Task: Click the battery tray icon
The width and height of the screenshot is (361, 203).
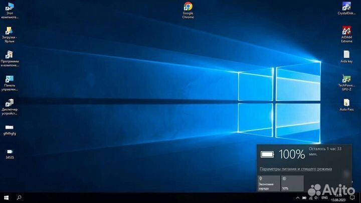Action: pos(304,198)
